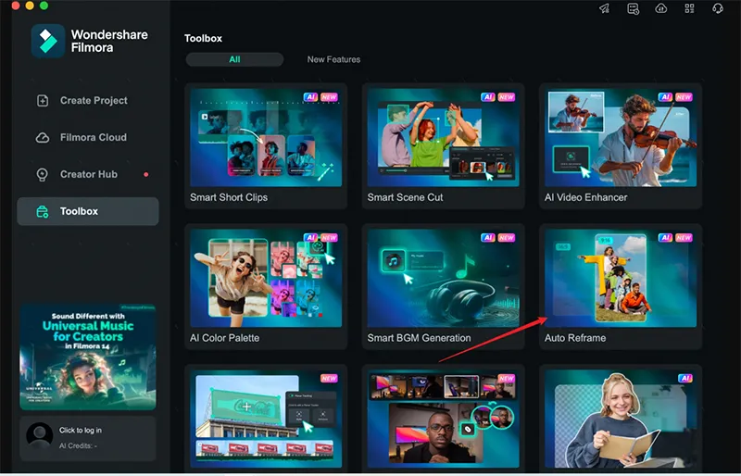Screen dimensions: 741x476
Task: Open the Universal Music for Creators banner
Action: point(88,357)
